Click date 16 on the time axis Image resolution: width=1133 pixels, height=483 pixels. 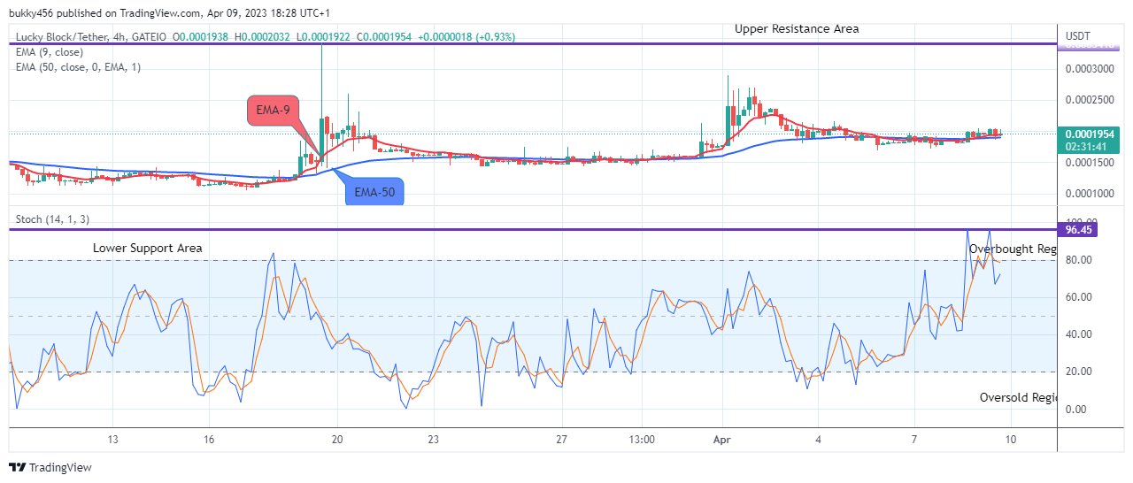tap(209, 440)
